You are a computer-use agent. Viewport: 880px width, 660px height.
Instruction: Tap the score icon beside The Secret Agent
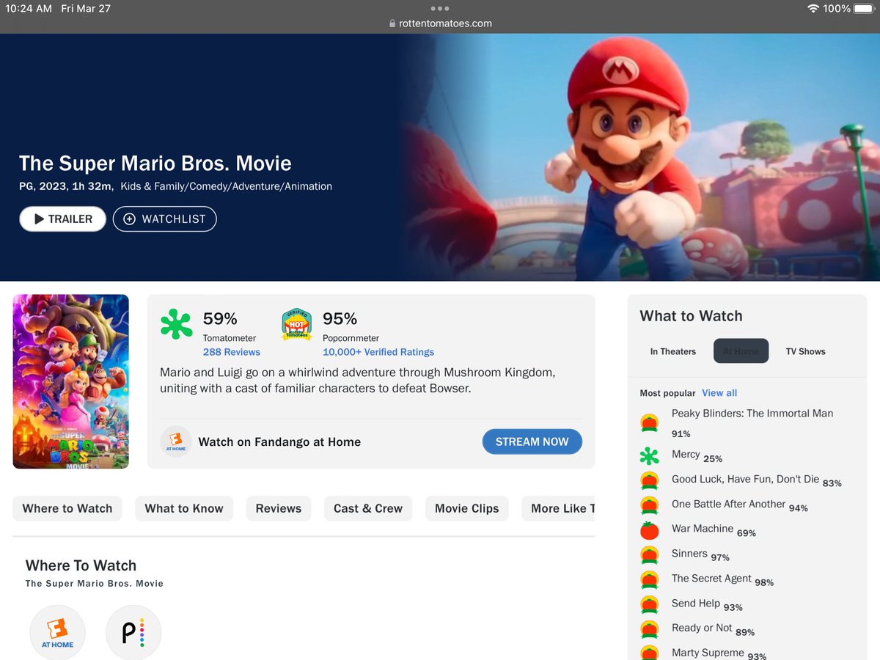pyautogui.click(x=649, y=580)
